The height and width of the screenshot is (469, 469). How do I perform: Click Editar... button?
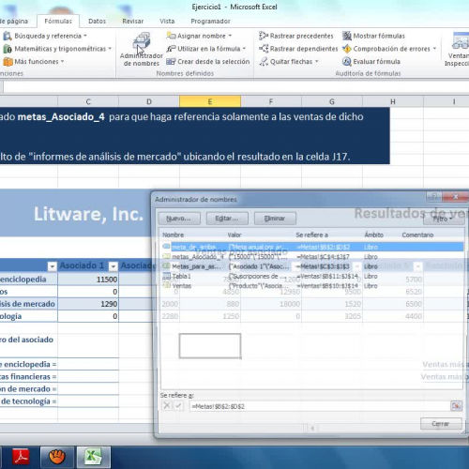227,219
